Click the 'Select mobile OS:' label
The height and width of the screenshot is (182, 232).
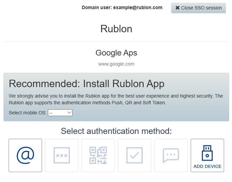28,113
